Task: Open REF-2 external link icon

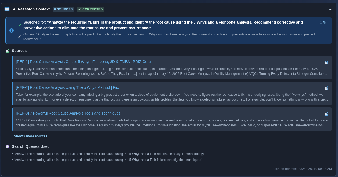Action: (326, 88)
